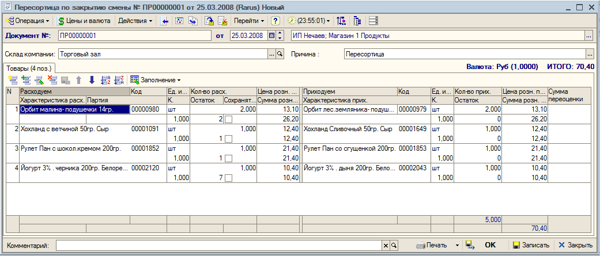Select the Товары (4 поз.) tab
The width and height of the screenshot is (600, 256).
(x=29, y=68)
